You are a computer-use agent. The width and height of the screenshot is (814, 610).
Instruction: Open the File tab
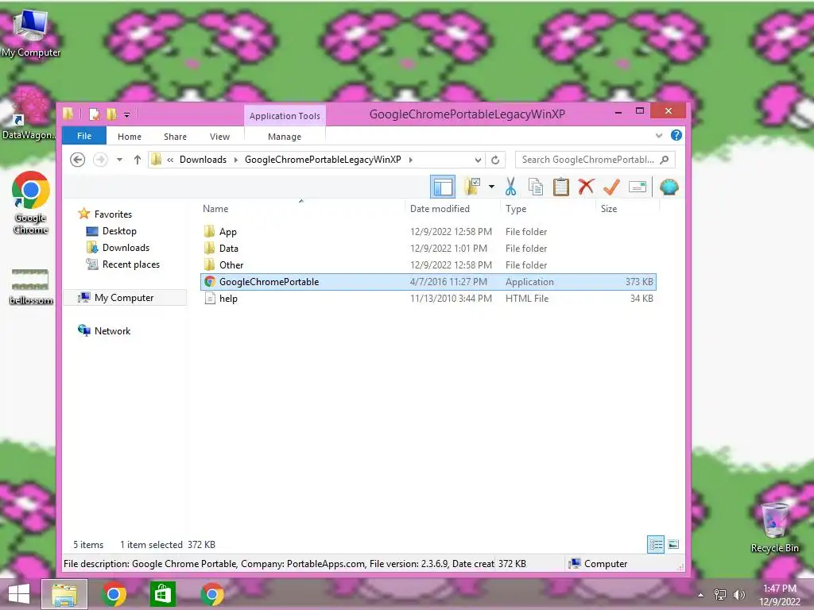(x=84, y=136)
